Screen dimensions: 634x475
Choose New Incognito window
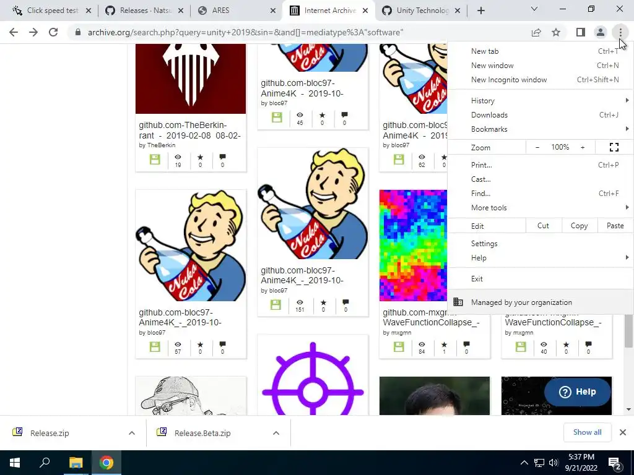pos(541,80)
